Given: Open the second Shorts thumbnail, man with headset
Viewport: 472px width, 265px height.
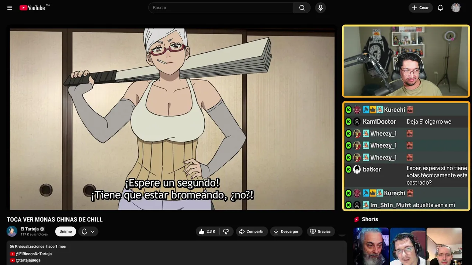Looking at the screenshot, I should [407, 246].
